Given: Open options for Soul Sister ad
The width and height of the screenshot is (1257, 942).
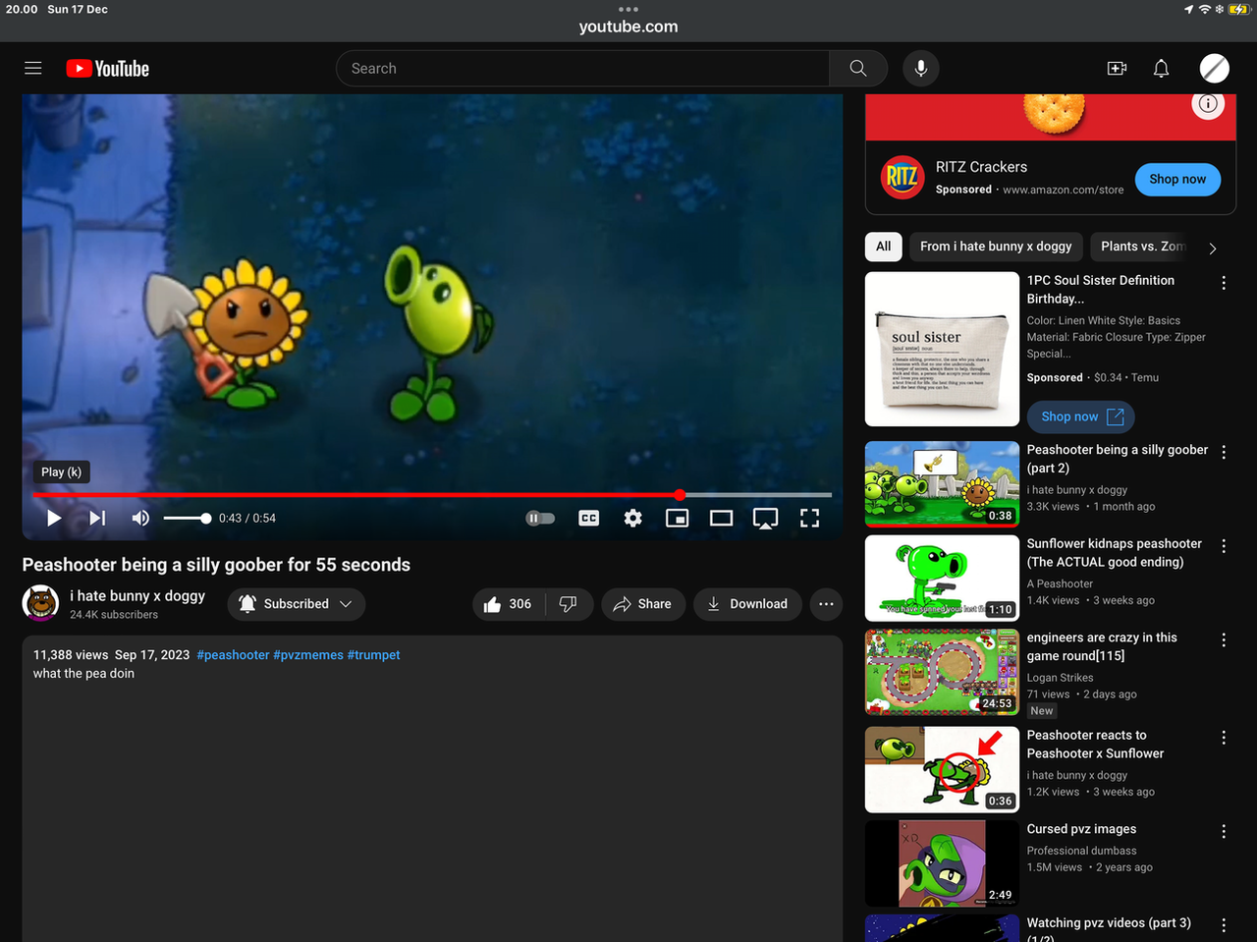Looking at the screenshot, I should click(1224, 283).
